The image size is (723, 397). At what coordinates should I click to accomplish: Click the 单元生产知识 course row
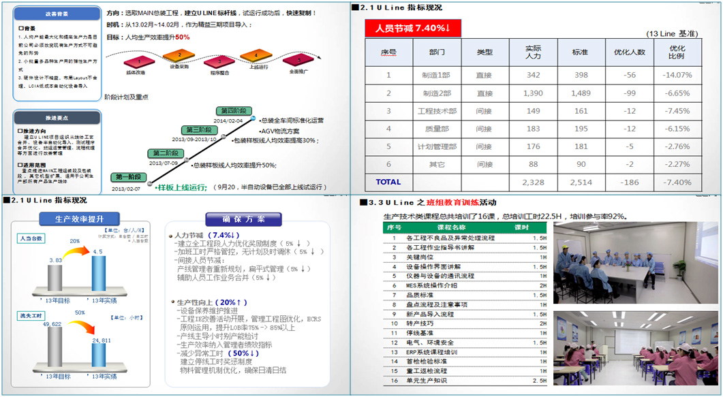(x=465, y=381)
